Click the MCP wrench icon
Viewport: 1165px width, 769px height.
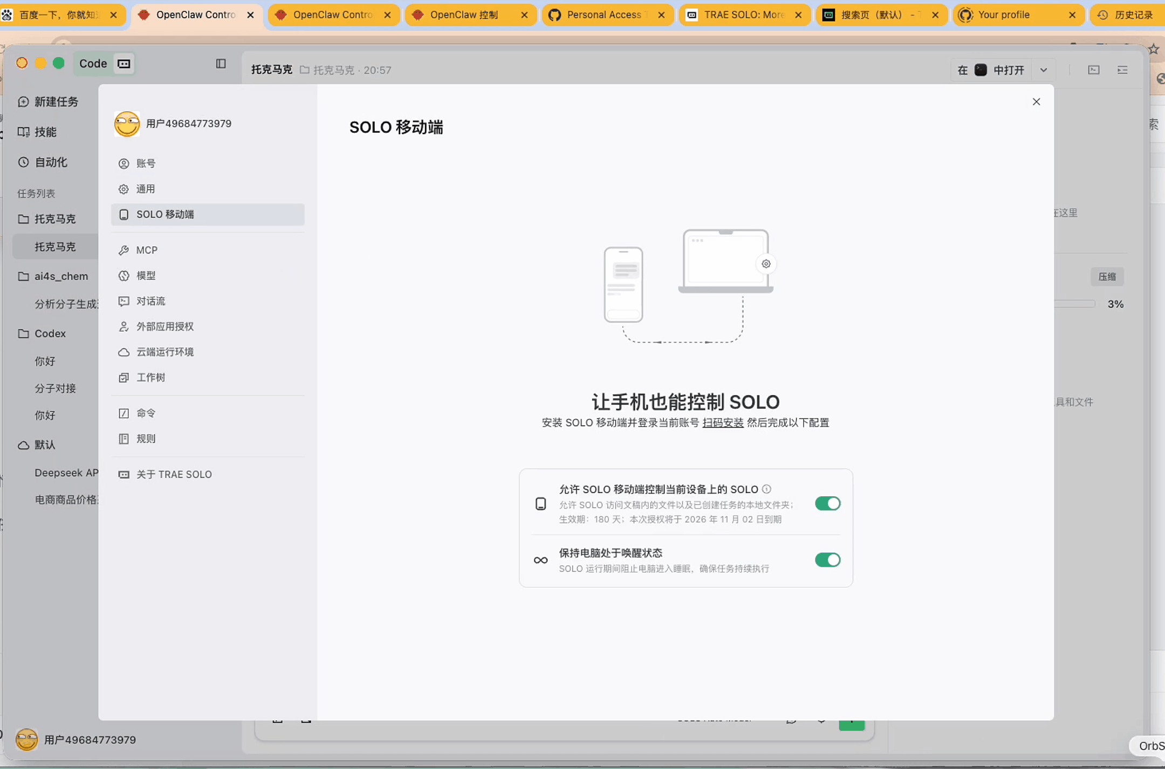[124, 250]
